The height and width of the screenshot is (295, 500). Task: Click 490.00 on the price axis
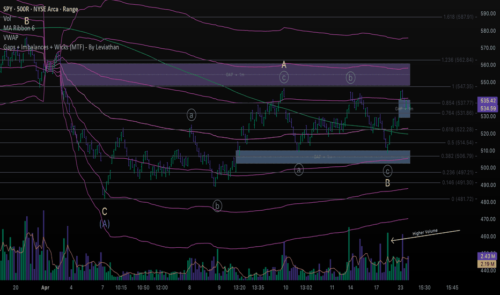(488, 185)
